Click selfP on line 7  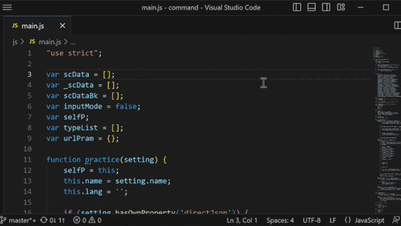[x=74, y=117]
